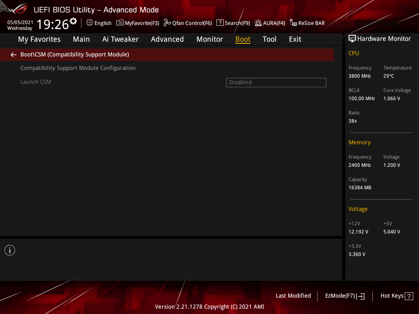Click the info circle icon
Image resolution: width=419 pixels, height=314 pixels.
pos(10,250)
